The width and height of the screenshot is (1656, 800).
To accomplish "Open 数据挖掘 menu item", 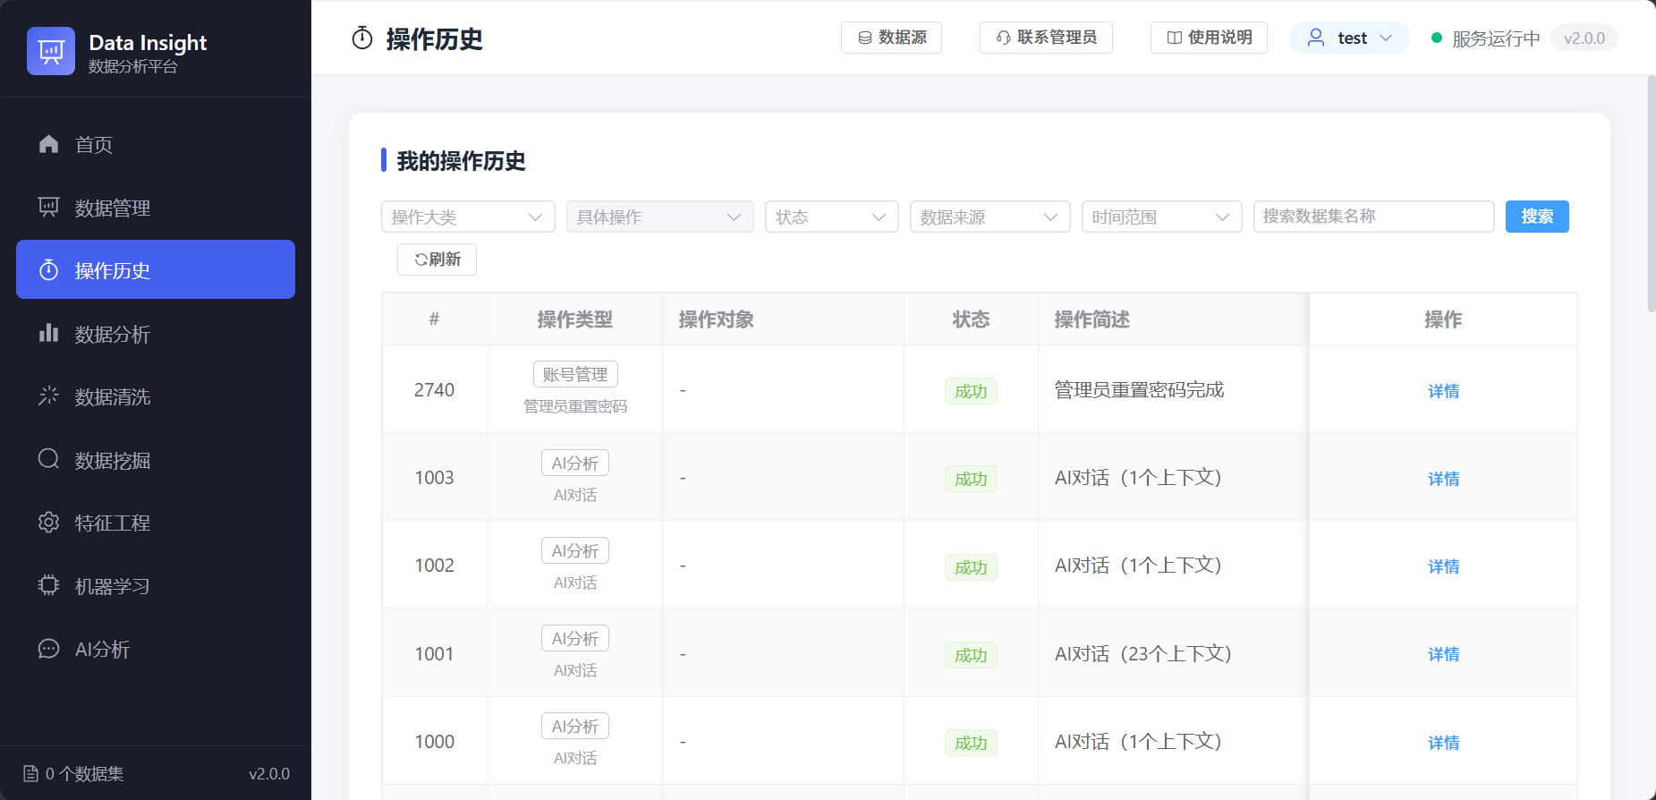I will pyautogui.click(x=156, y=459).
